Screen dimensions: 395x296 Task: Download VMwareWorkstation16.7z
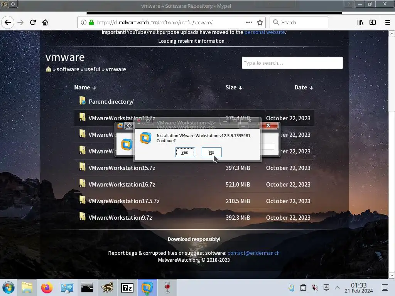click(122, 185)
